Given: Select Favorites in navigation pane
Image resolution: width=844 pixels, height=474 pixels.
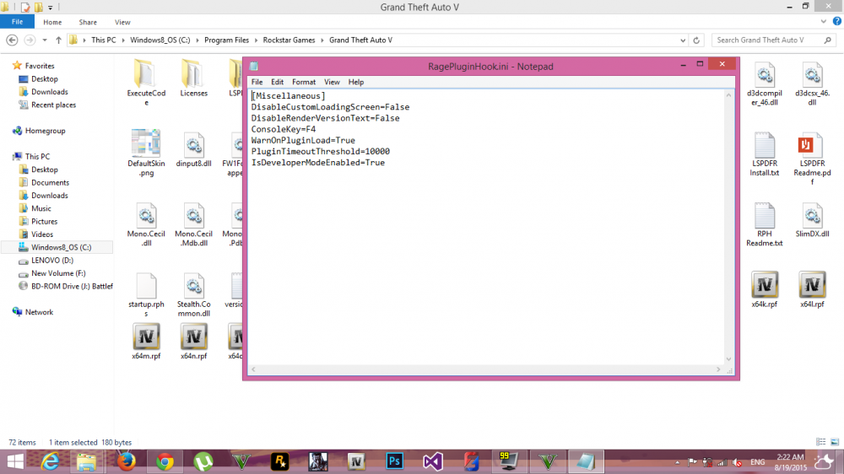Looking at the screenshot, I should pos(40,66).
